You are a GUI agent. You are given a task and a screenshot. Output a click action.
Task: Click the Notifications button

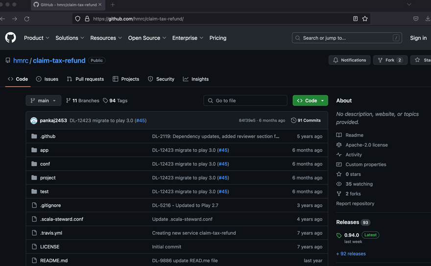coord(349,60)
